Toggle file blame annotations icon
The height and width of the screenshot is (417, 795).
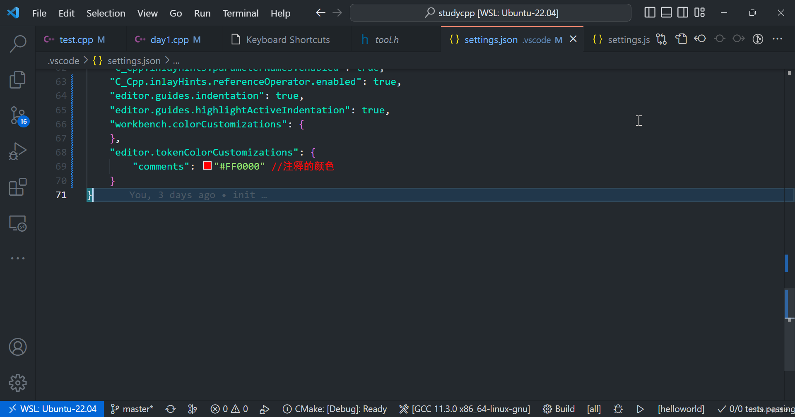point(758,39)
